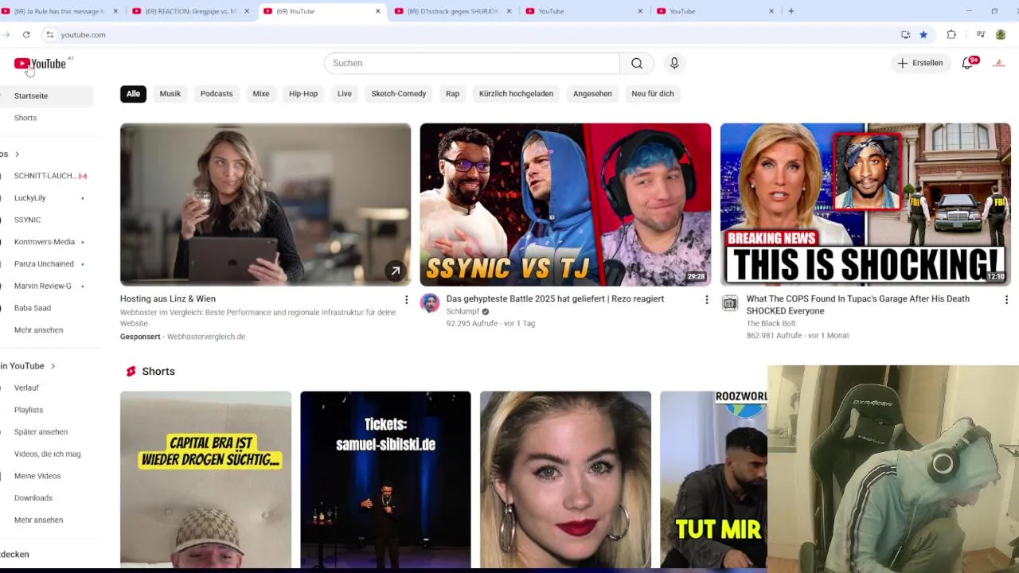Open Playlists in the sidebar
Screen dimensions: 1019x573
29,410
